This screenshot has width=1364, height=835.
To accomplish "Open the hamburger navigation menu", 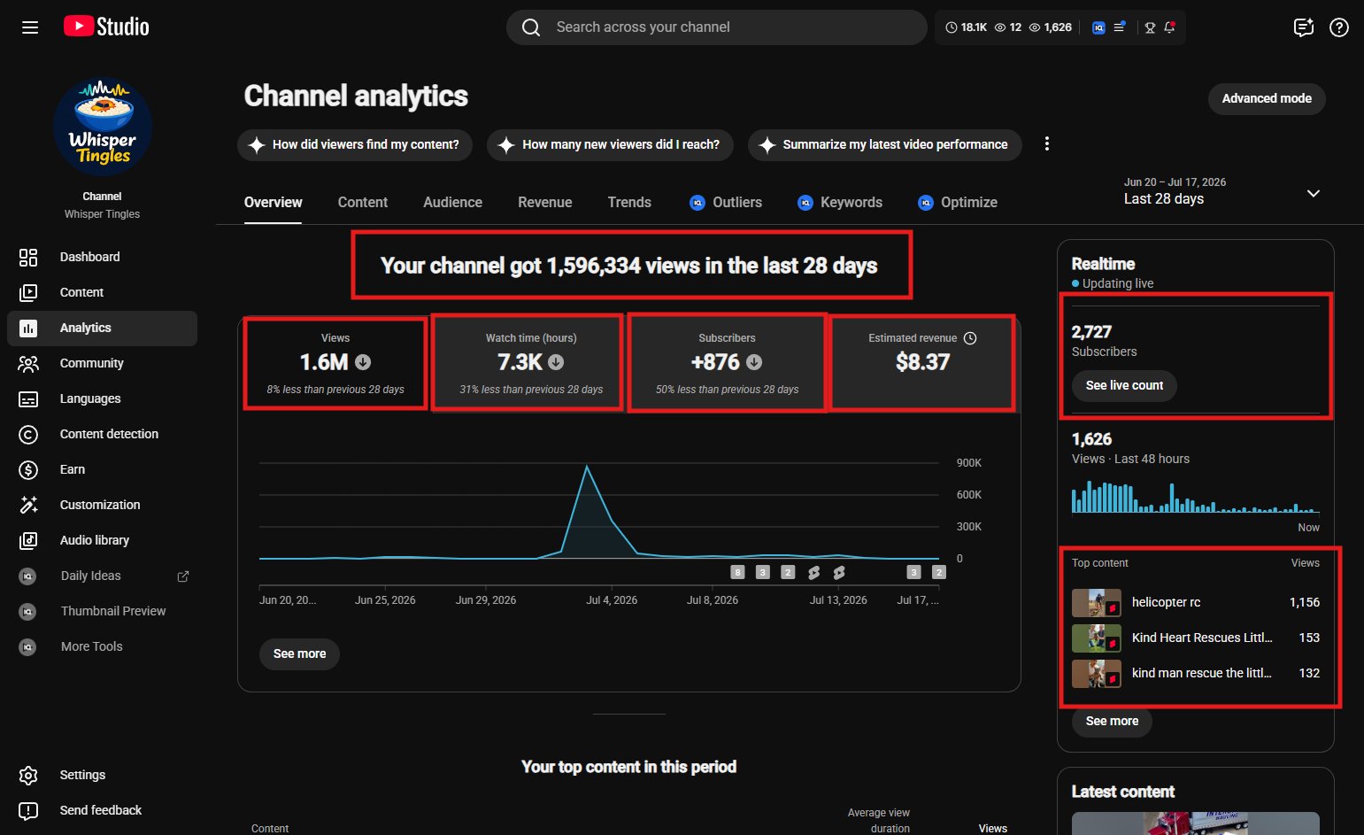I will 30,27.
